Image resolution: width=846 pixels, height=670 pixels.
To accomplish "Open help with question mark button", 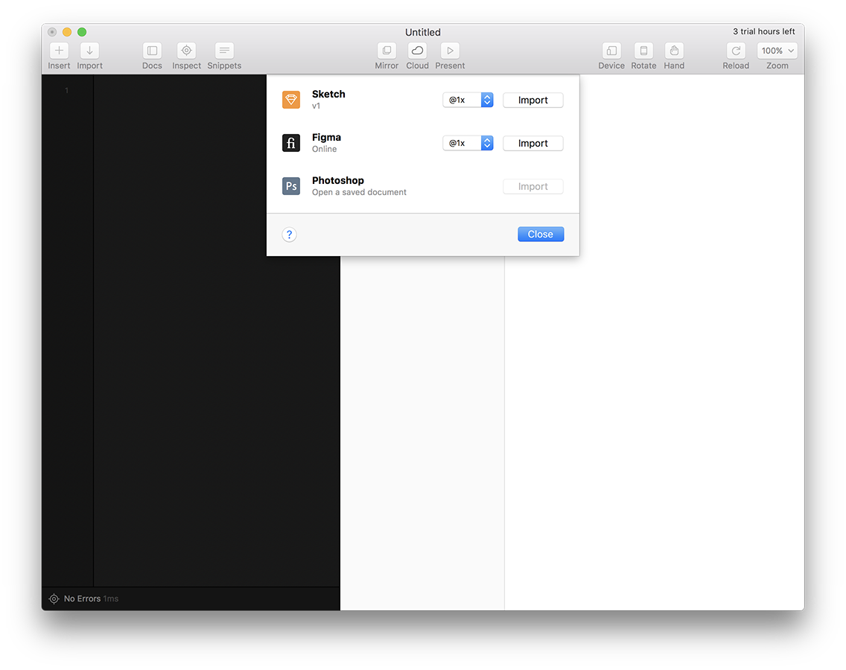I will (x=289, y=234).
